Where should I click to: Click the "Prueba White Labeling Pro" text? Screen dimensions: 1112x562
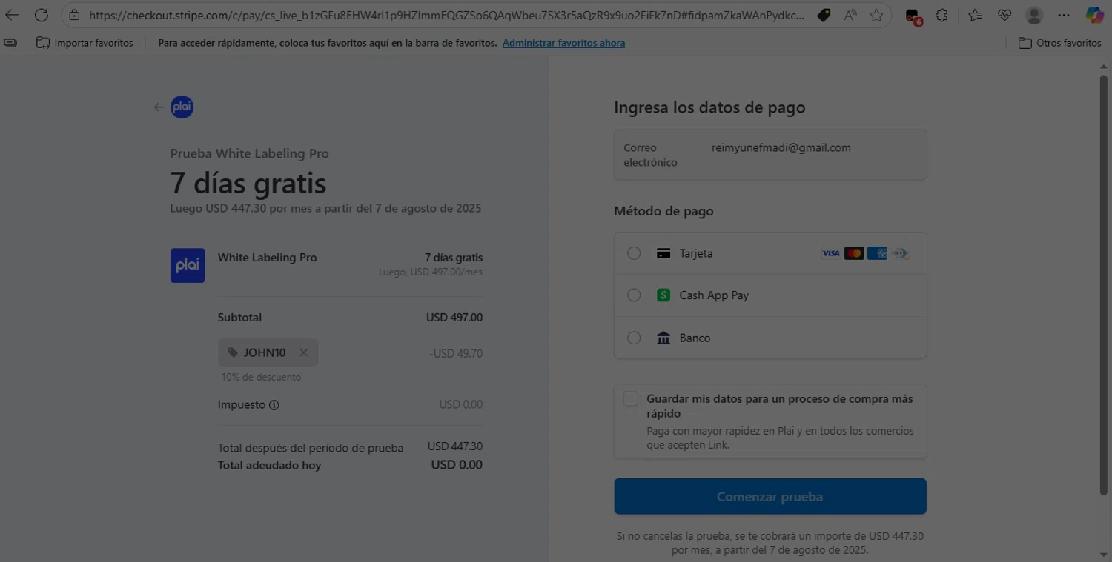tap(250, 153)
